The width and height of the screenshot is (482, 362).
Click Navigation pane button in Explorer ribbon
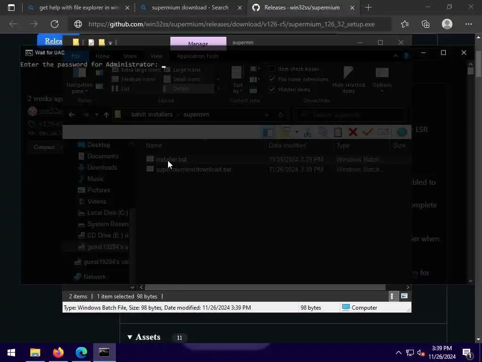pos(79,81)
